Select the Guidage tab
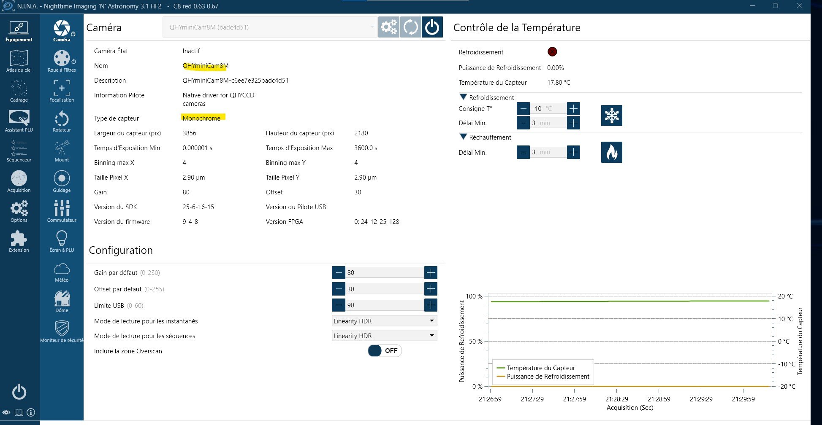Image resolution: width=822 pixels, height=425 pixels. [62, 182]
